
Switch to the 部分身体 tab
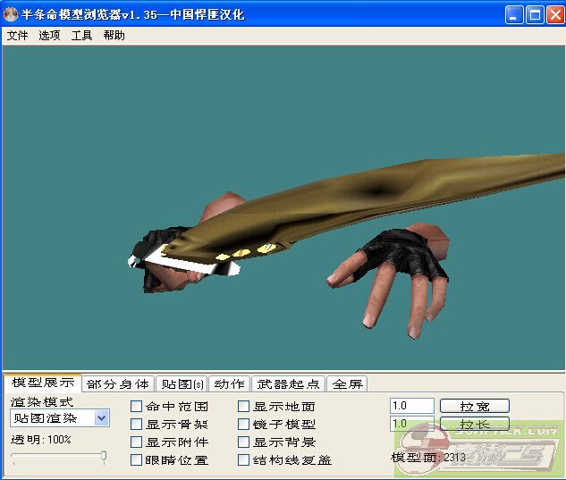click(118, 384)
